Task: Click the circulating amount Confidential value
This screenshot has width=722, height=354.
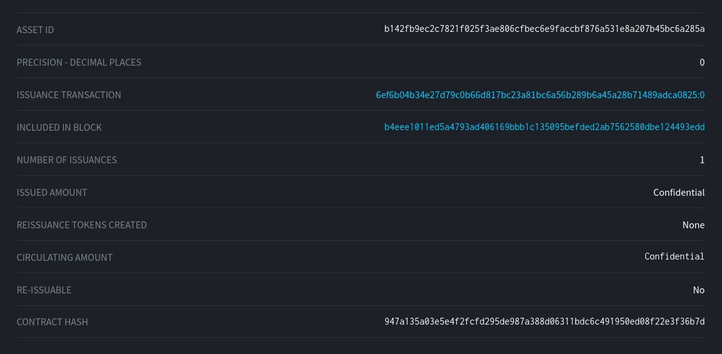Action: tap(674, 256)
